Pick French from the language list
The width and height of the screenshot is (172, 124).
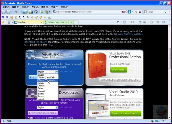[x=48, y=83]
